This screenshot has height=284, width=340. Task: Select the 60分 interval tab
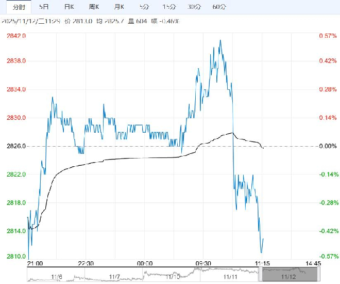[219, 7]
